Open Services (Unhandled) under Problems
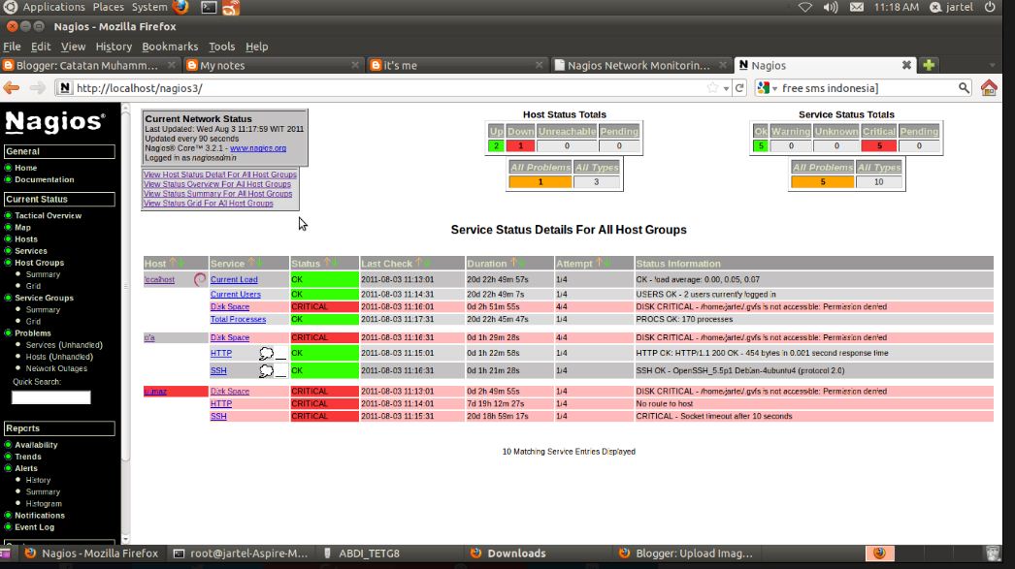The height and width of the screenshot is (569, 1015). tap(64, 345)
